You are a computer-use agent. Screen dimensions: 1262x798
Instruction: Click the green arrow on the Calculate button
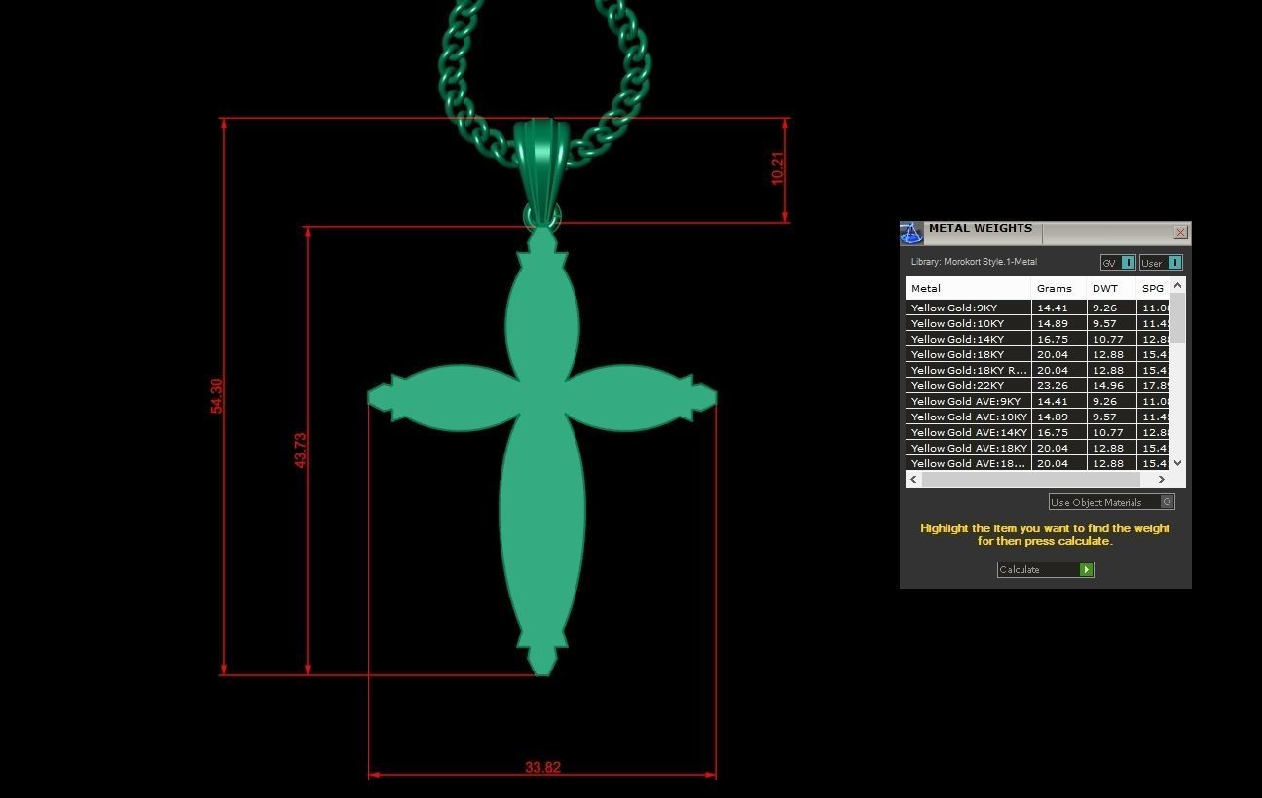tap(1087, 570)
